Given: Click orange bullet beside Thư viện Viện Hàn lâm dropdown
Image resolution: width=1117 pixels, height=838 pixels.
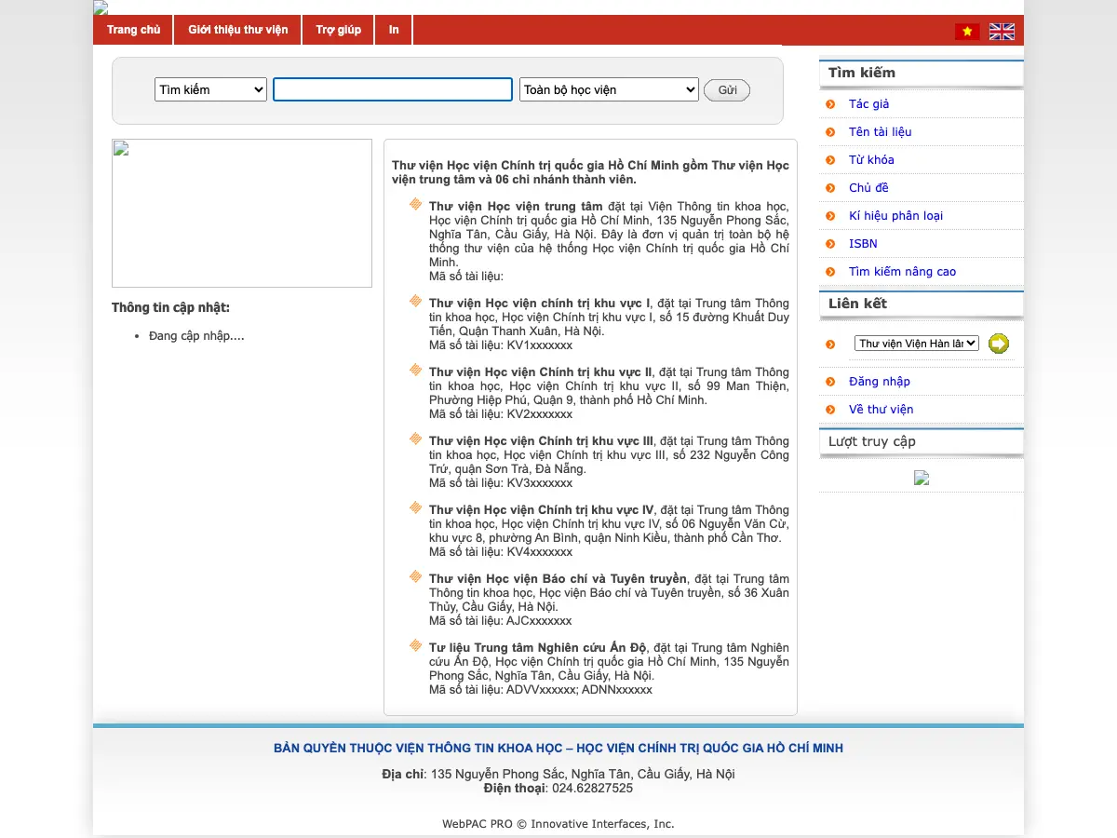Looking at the screenshot, I should pos(830,345).
